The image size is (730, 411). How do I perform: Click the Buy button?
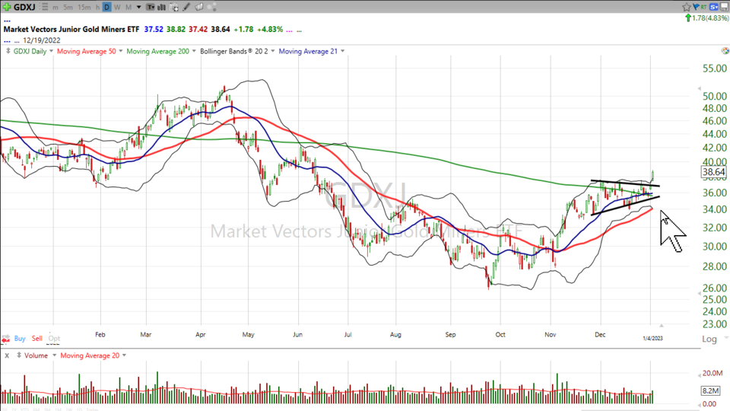[19, 338]
